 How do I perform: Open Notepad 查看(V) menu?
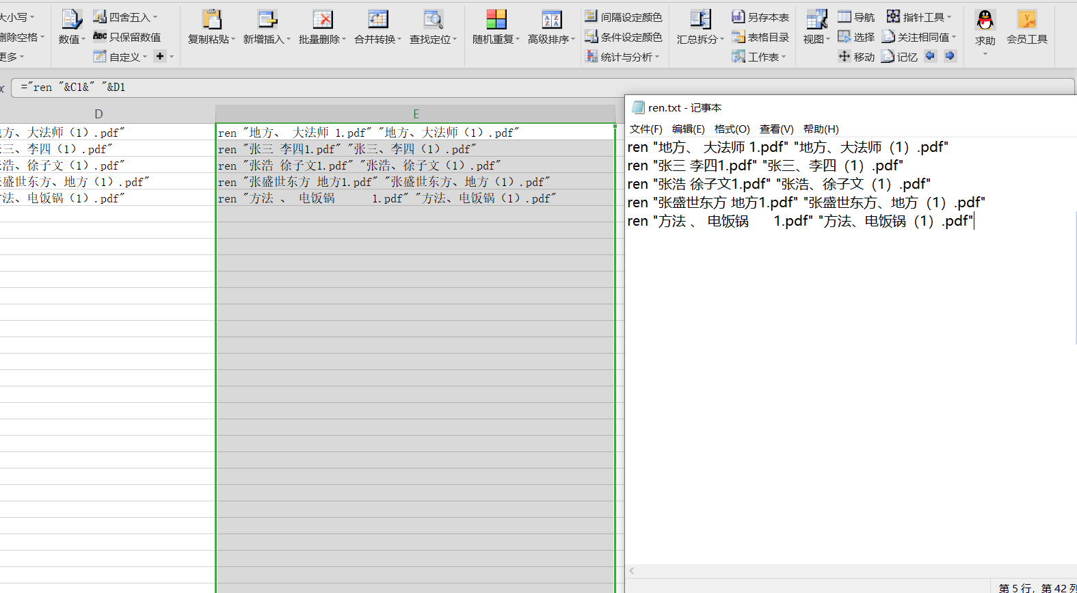pyautogui.click(x=776, y=129)
